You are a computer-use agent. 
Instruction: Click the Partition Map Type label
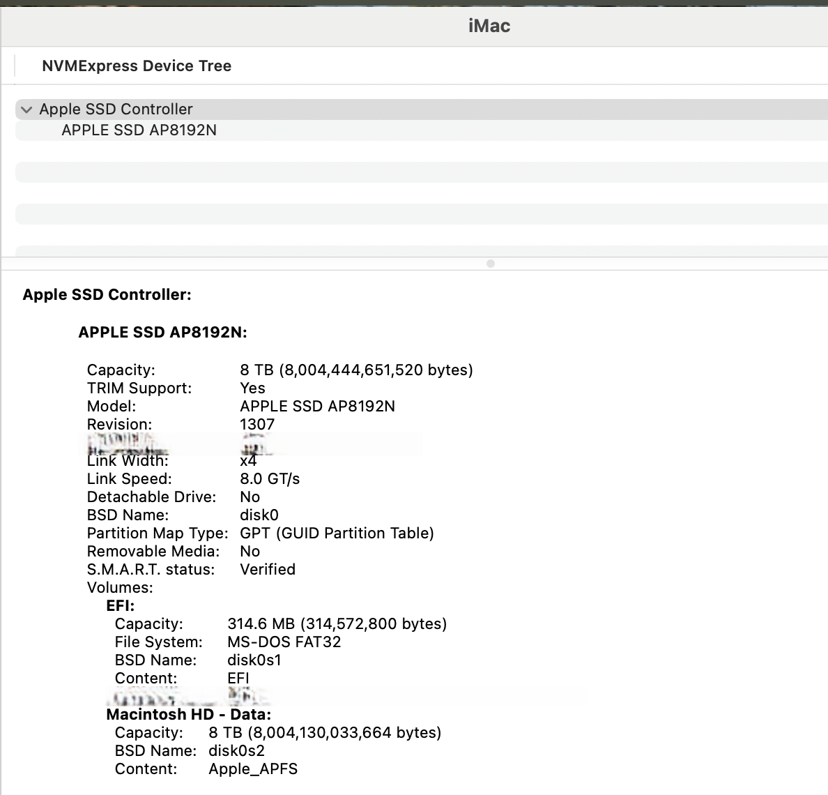coord(158,533)
